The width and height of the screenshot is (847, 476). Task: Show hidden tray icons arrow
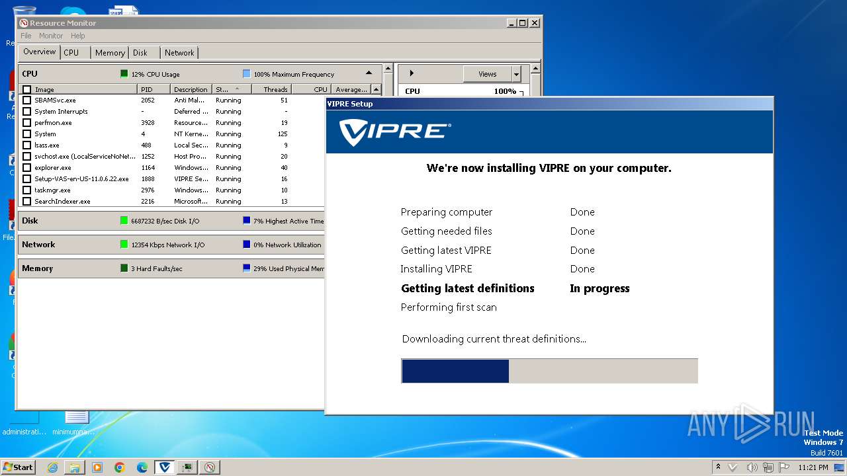tap(719, 467)
